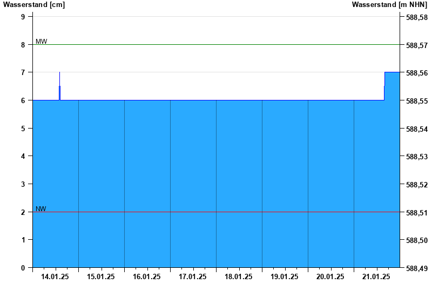This screenshot has width=432, height=297.
Task: Click the 18.01.25 axis date
Action: (239, 276)
